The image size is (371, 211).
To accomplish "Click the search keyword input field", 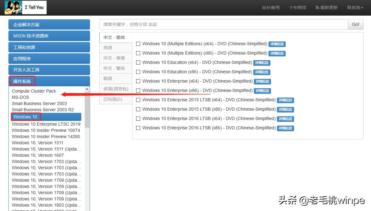I will pos(218,24).
